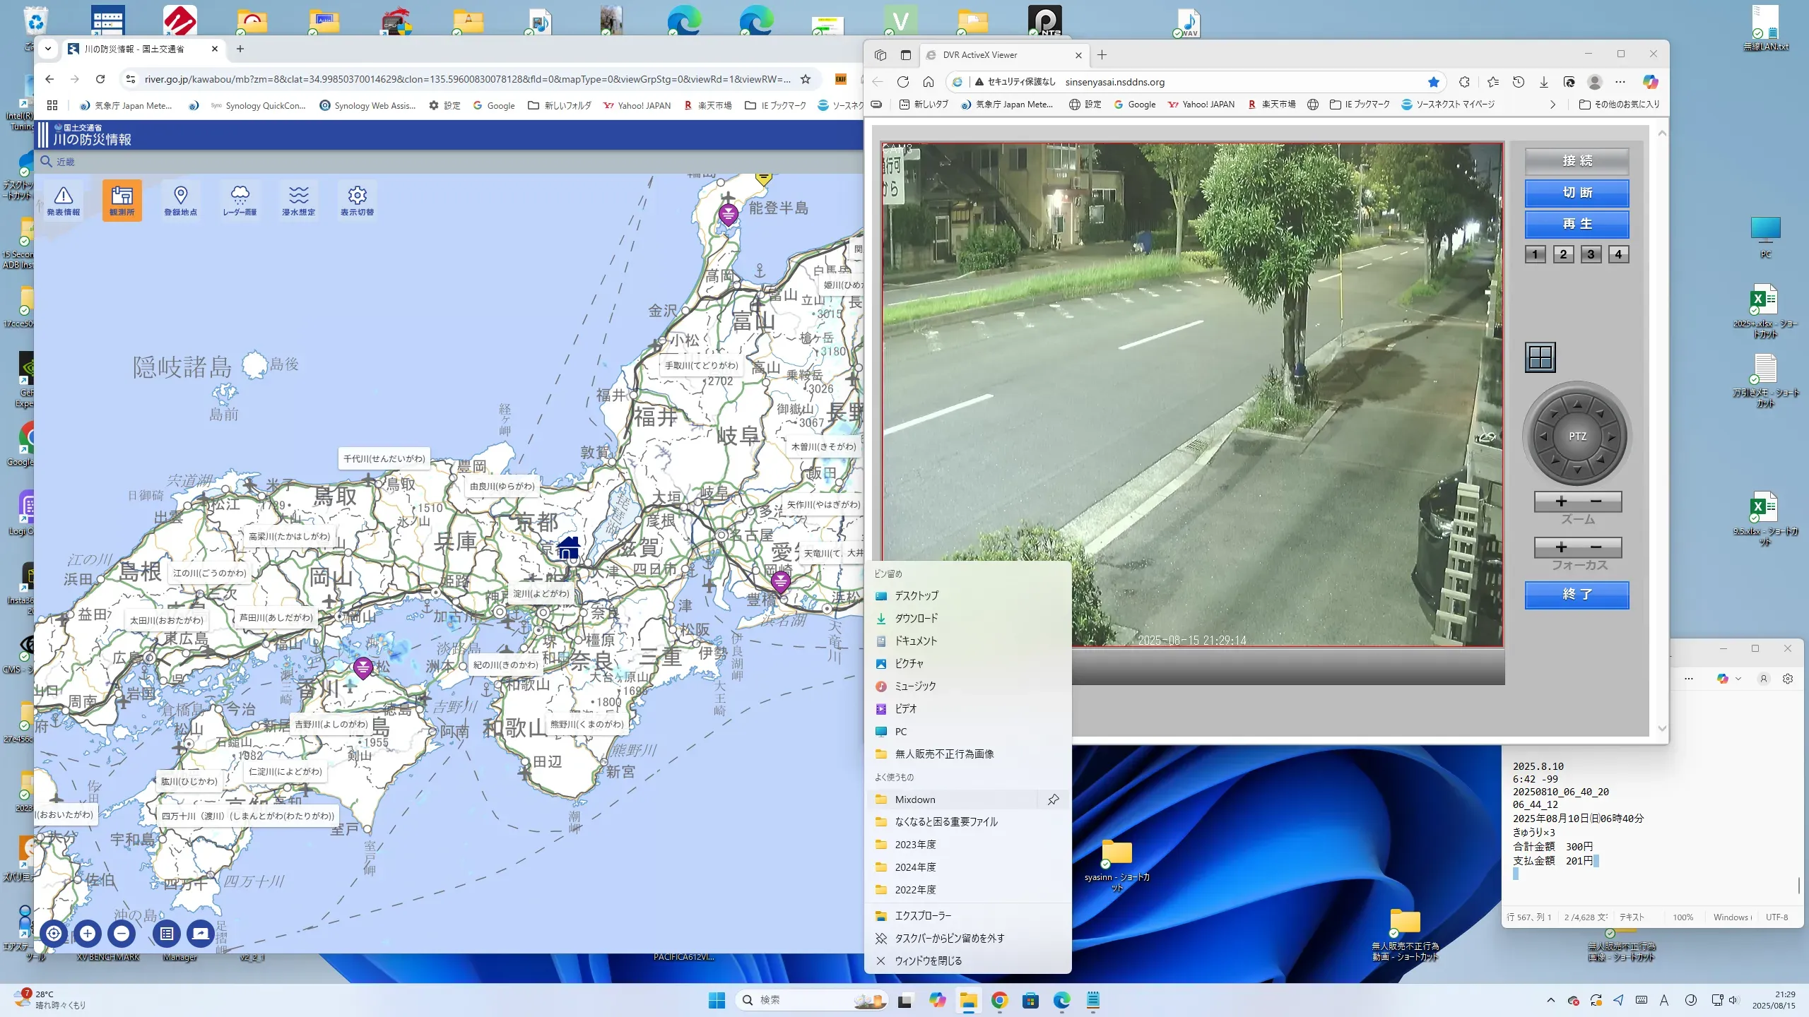Screen dimensions: 1809x1017
Task: Expand bookmarks overflow chevron in Edge
Action: (x=1552, y=105)
